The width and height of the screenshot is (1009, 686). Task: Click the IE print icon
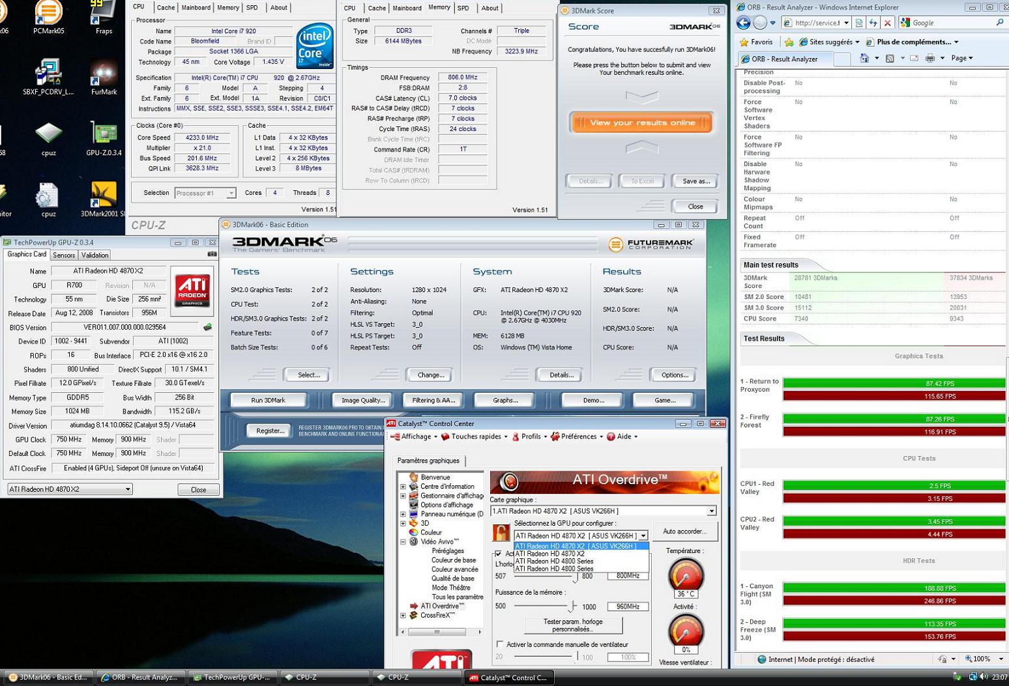pyautogui.click(x=930, y=59)
